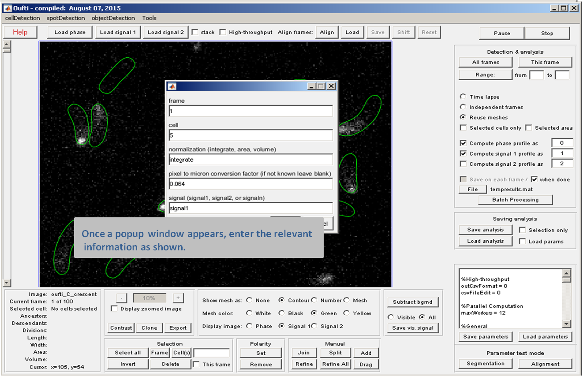Open the cellDetection menu
The image size is (583, 376).
click(22, 18)
